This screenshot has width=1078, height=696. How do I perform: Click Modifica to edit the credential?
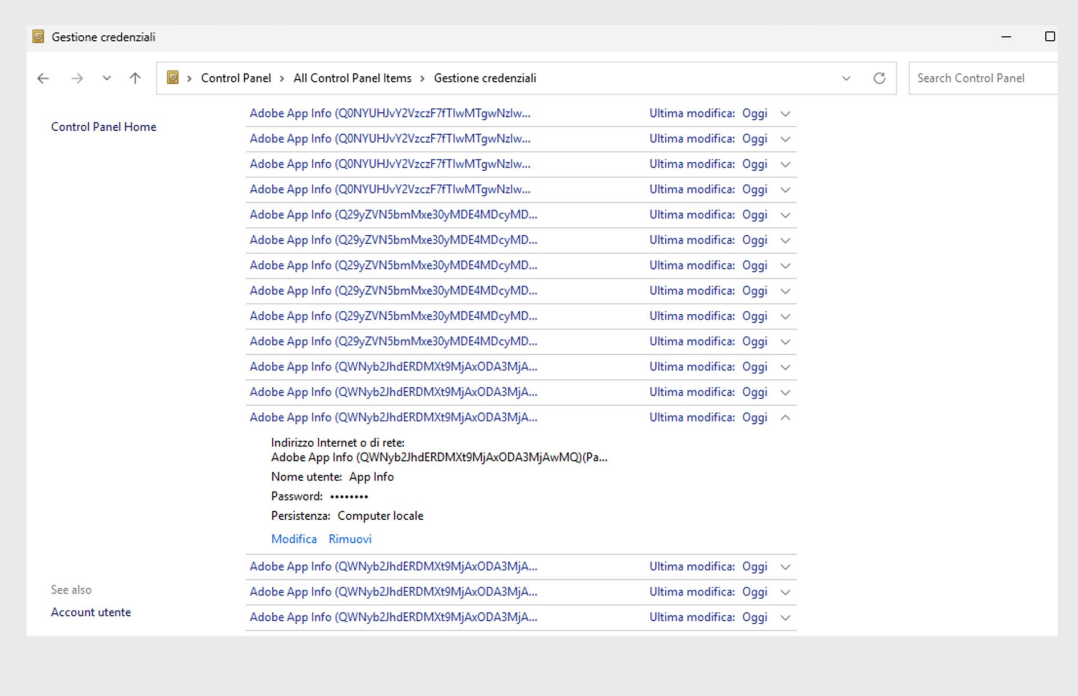(x=294, y=539)
